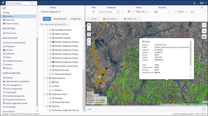
Task: Expand the Accuracy (all) dropdown
Action: click(x=162, y=12)
